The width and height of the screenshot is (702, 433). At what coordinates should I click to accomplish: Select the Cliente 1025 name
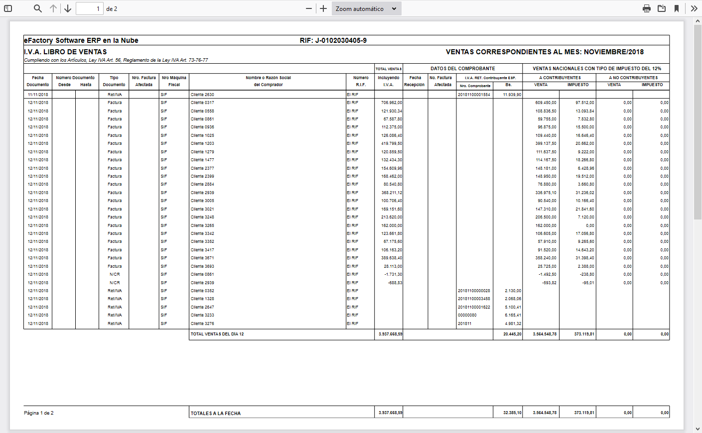tap(202, 135)
